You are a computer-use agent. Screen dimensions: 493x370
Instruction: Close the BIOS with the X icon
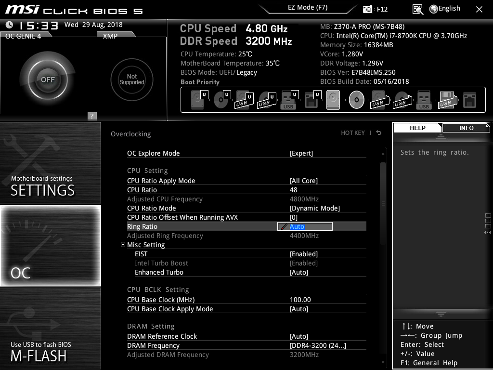(x=479, y=10)
